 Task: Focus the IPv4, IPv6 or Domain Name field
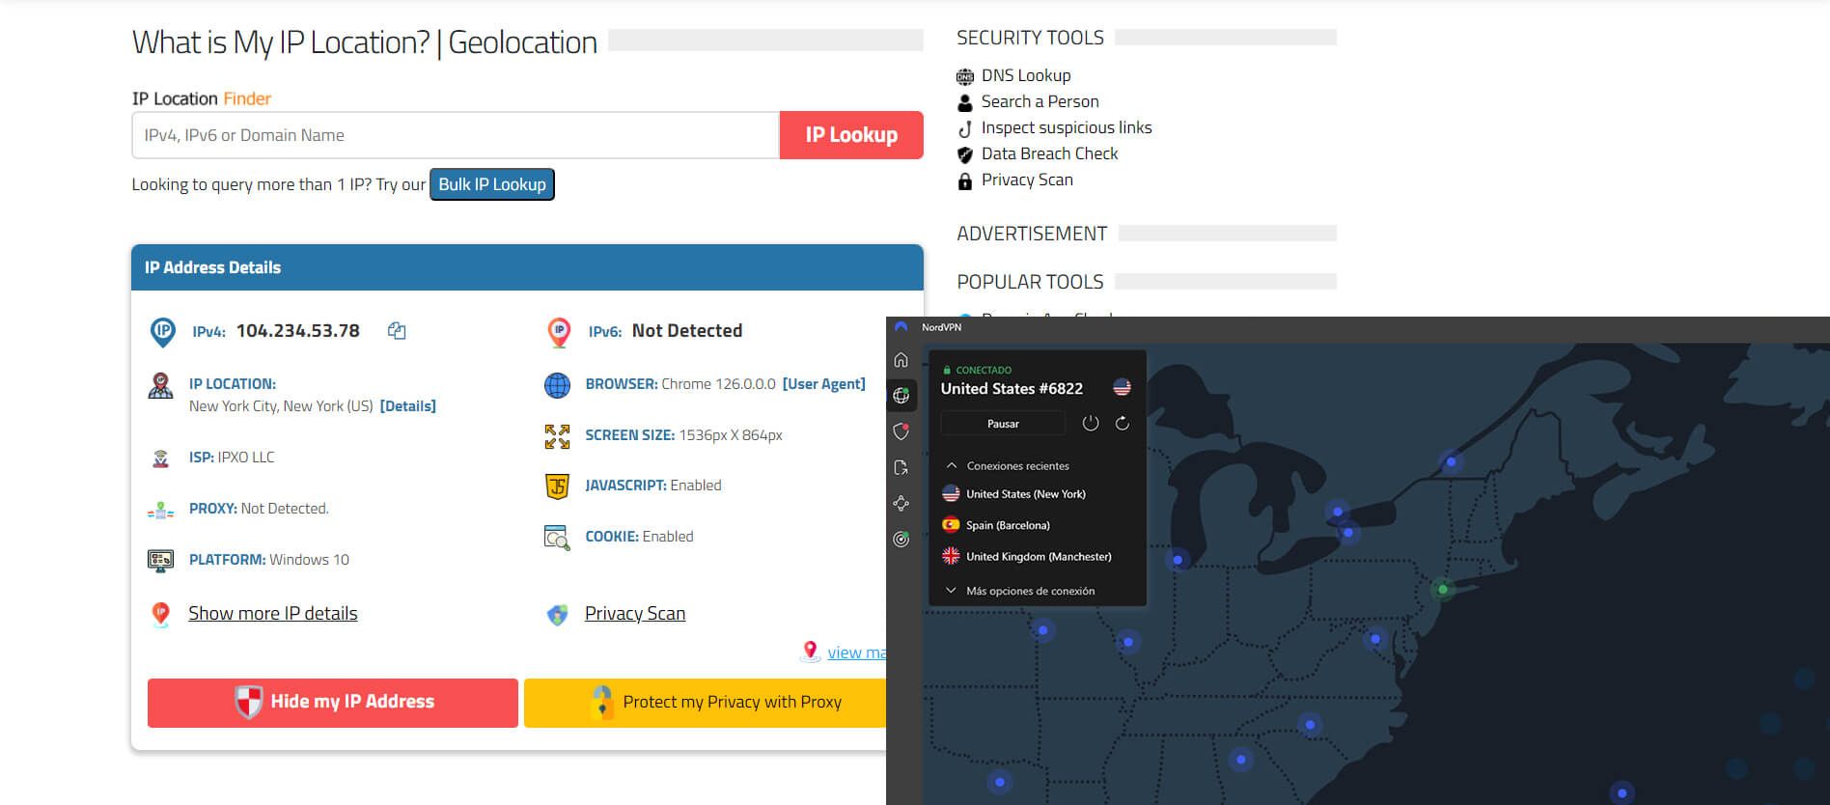[x=456, y=135]
